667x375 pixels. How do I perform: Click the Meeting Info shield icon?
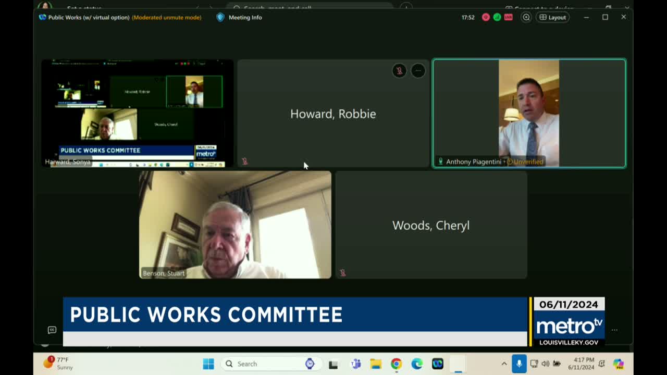(220, 17)
